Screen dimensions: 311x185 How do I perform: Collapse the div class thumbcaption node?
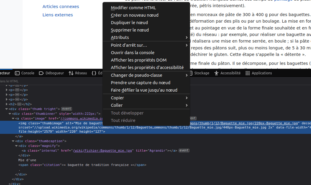[13, 141]
